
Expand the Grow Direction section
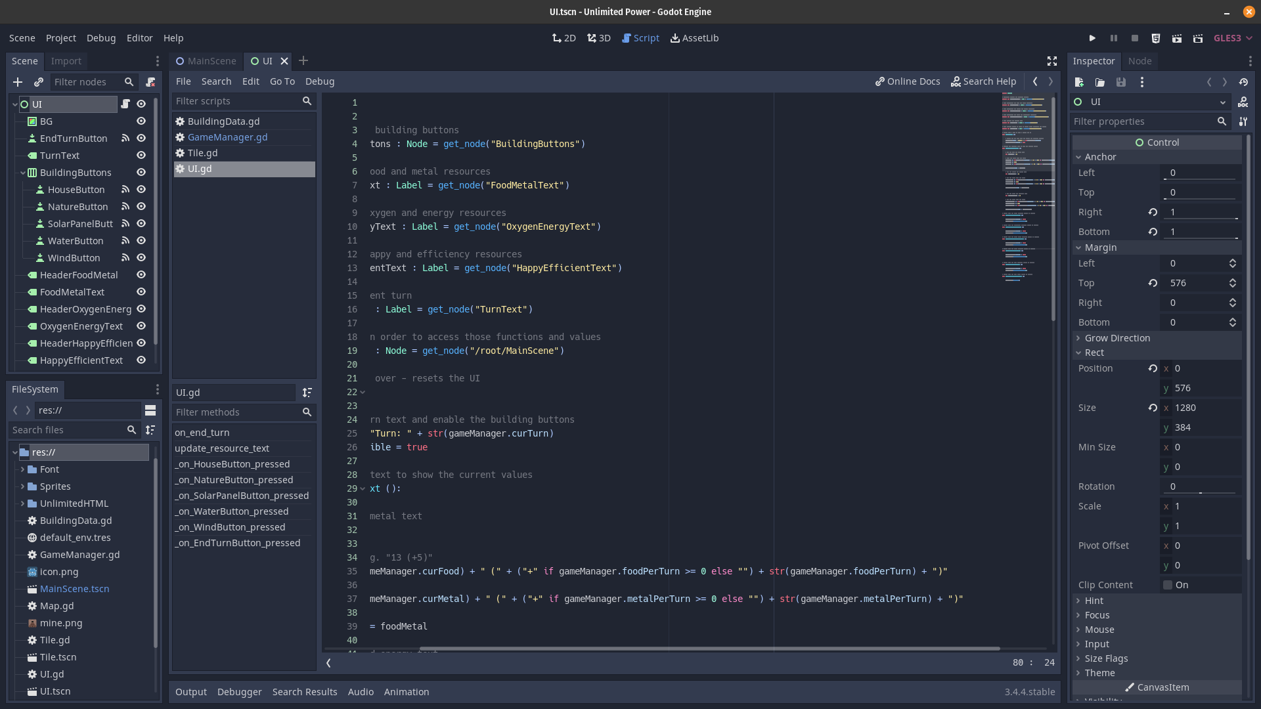[1117, 338]
